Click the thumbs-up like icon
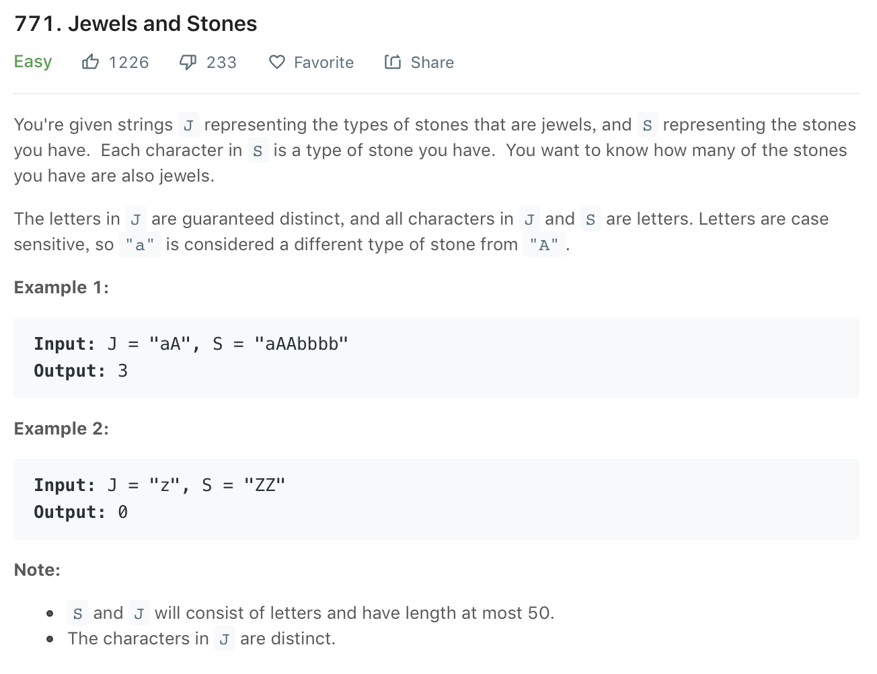 tap(90, 63)
